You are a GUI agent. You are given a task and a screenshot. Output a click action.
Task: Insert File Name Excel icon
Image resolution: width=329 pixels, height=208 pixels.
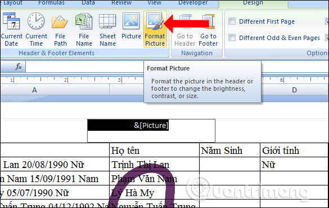tap(84, 21)
